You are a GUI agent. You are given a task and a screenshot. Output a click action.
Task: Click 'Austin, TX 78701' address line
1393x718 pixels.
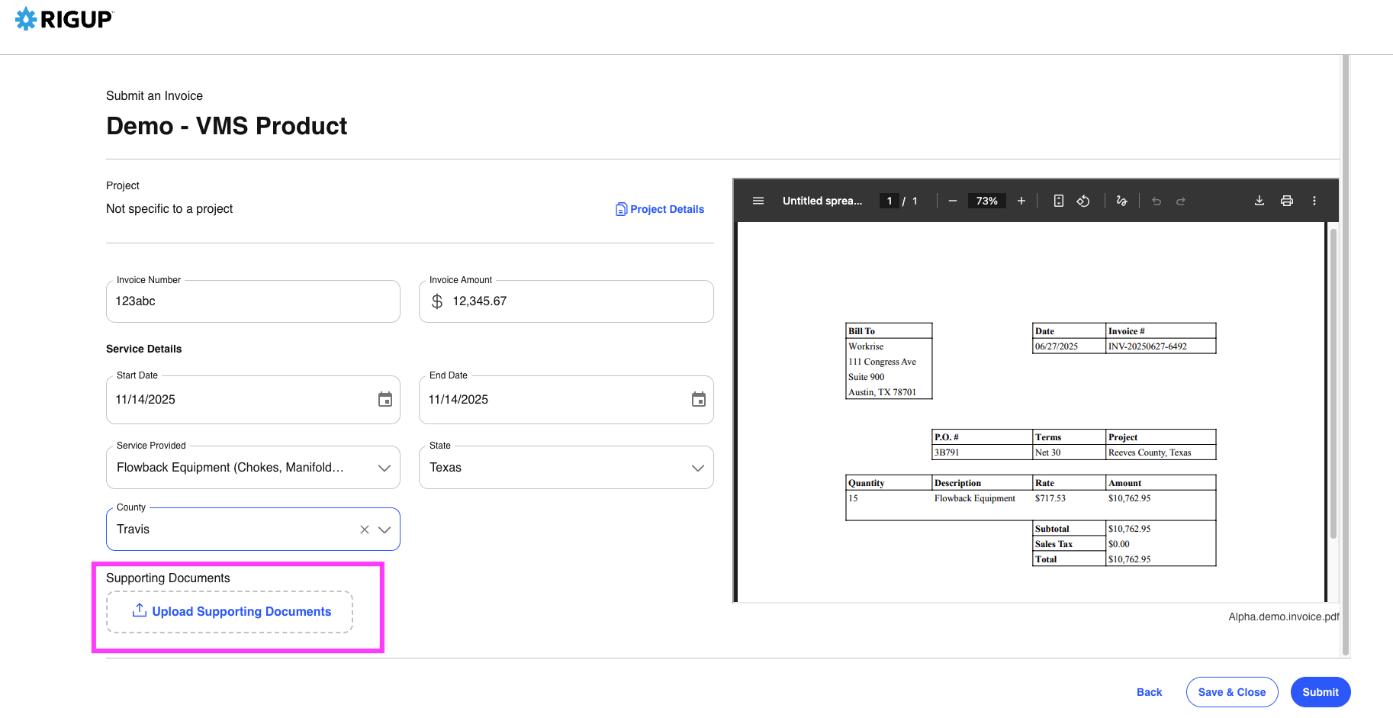tap(883, 392)
